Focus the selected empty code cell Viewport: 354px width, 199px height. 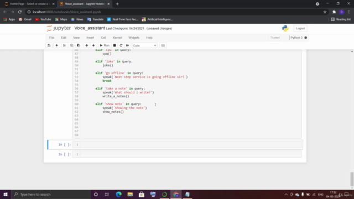(191, 145)
